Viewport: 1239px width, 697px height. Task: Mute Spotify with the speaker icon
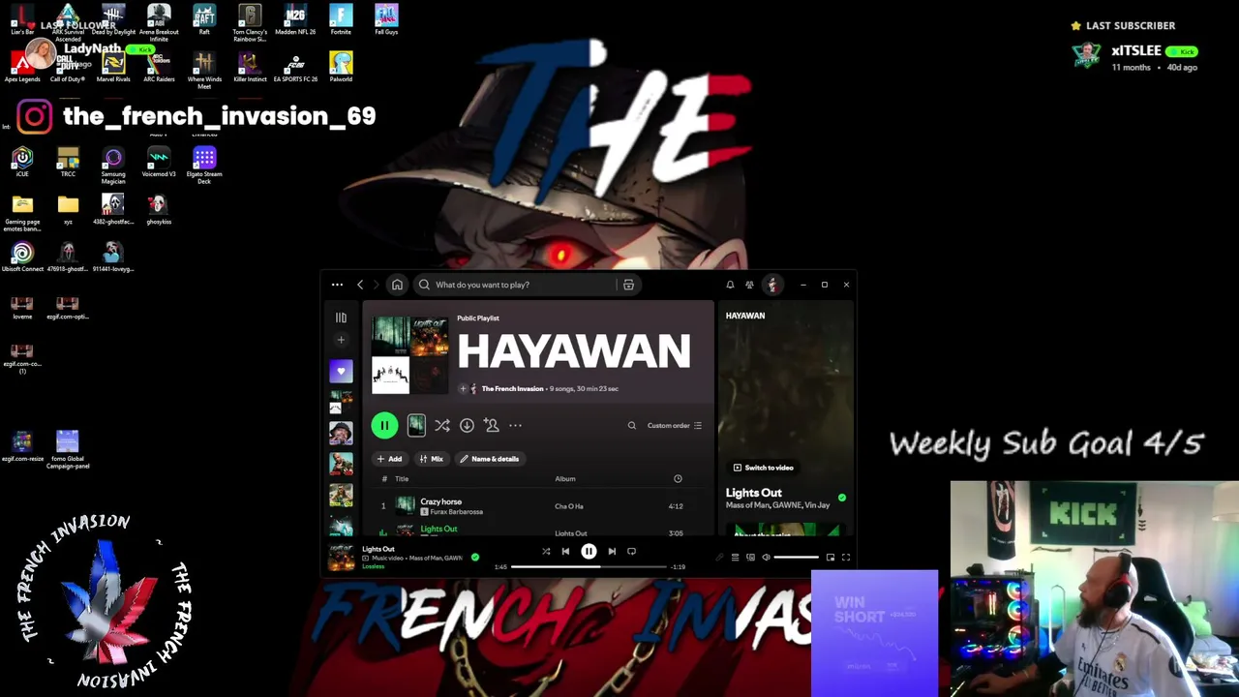click(766, 558)
